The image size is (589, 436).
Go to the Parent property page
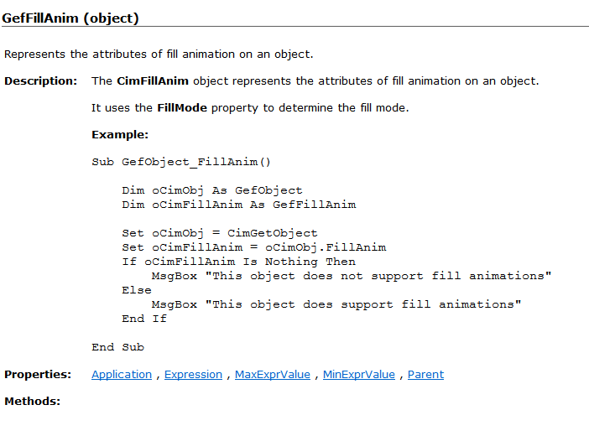pos(425,375)
